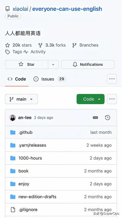Click the tag icon beside Tags
Screen dimensions: 122x218
pyautogui.click(x=7, y=52)
